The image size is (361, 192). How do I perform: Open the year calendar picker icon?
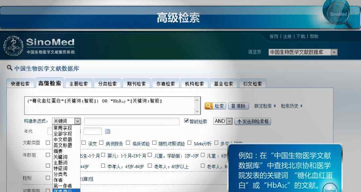108,131
